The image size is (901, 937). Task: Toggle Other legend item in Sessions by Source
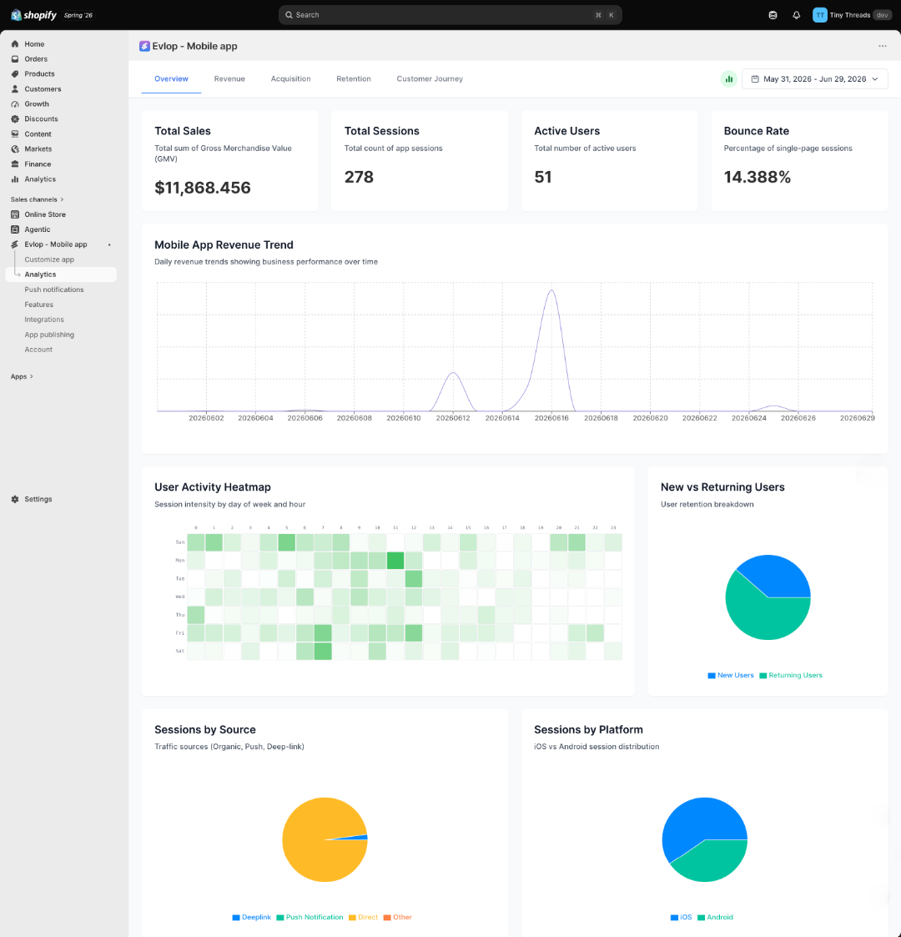coord(398,917)
